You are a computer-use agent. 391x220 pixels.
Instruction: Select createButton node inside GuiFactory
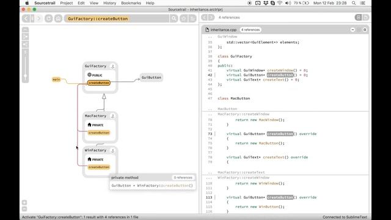(x=99, y=83)
